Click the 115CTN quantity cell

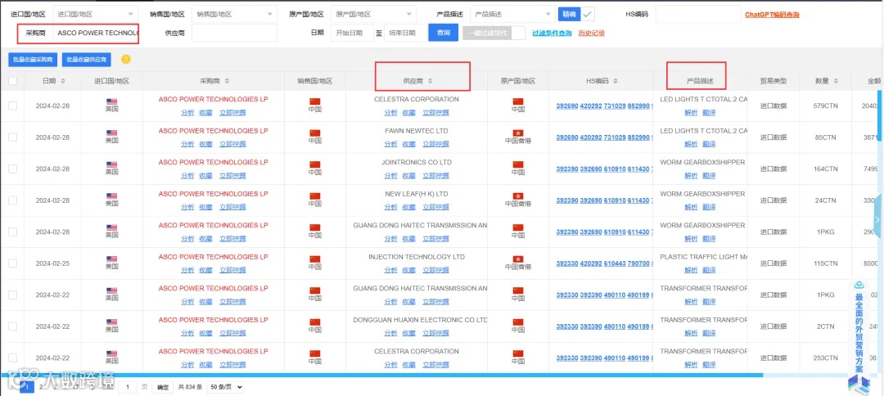tap(826, 263)
